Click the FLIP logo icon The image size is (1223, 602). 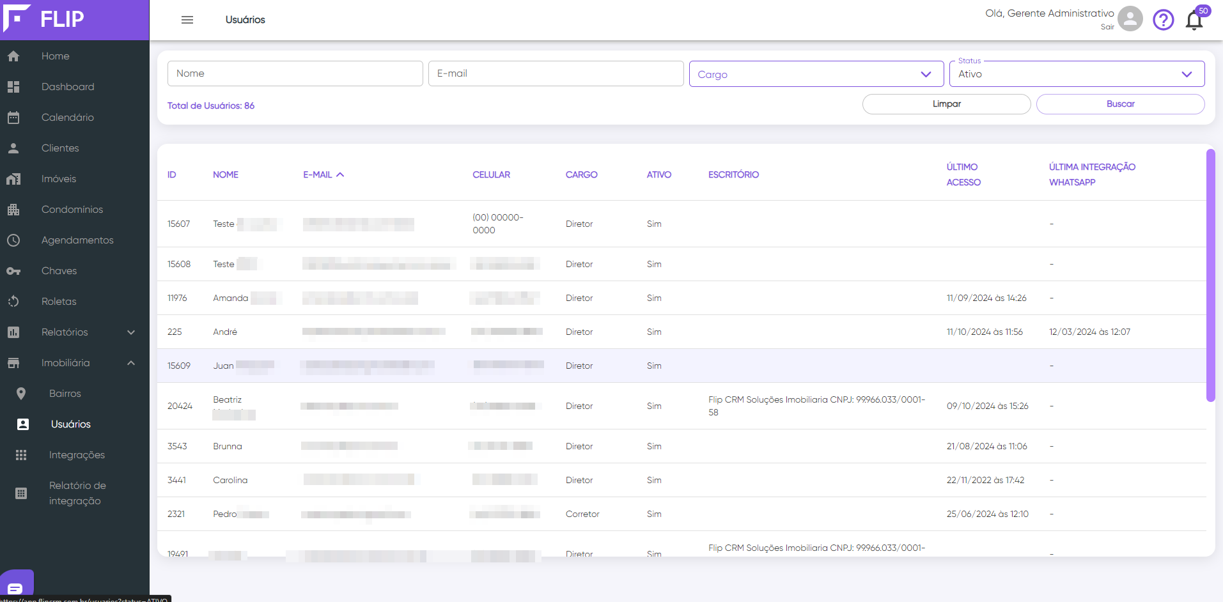click(x=17, y=17)
